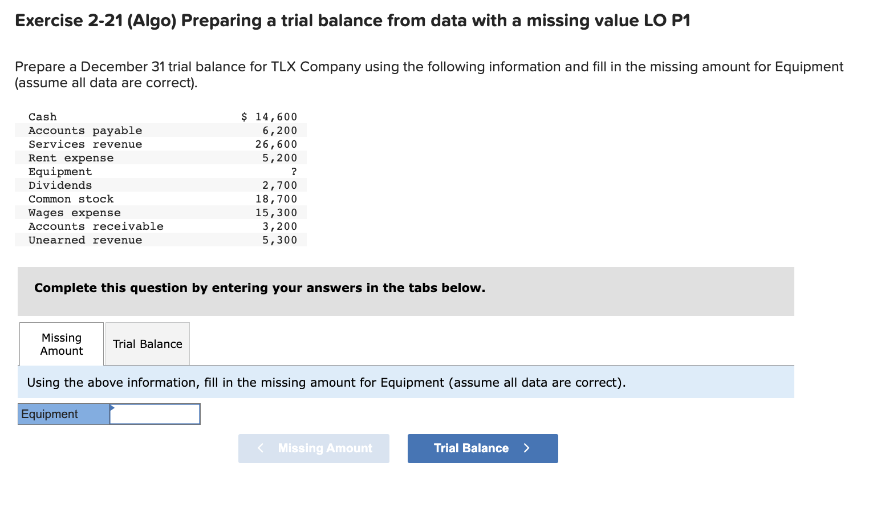The image size is (869, 527).
Task: Select the Services revenue row
Action: tap(160, 144)
